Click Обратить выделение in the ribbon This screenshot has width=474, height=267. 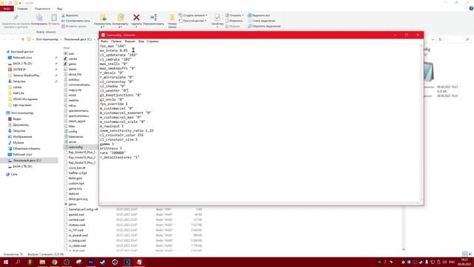click(264, 27)
